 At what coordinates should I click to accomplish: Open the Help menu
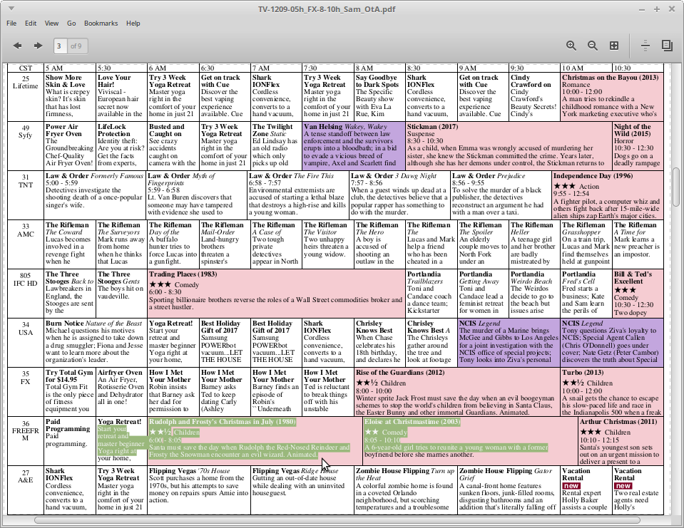133,23
